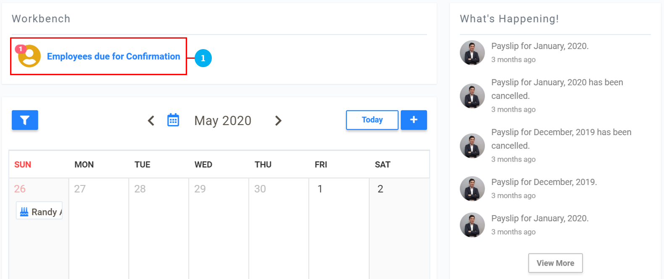Viewport: 664px width, 279px height.
Task: Go to previous month with left chevron
Action: pos(151,121)
